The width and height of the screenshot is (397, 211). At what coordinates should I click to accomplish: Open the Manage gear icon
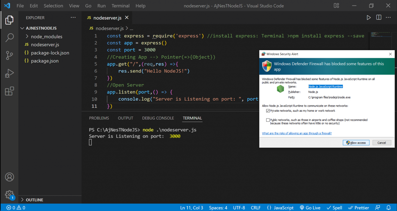click(x=9, y=195)
